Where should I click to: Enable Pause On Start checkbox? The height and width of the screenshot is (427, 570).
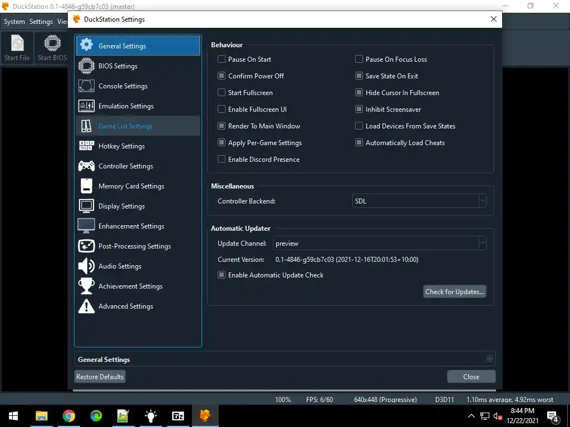click(222, 59)
